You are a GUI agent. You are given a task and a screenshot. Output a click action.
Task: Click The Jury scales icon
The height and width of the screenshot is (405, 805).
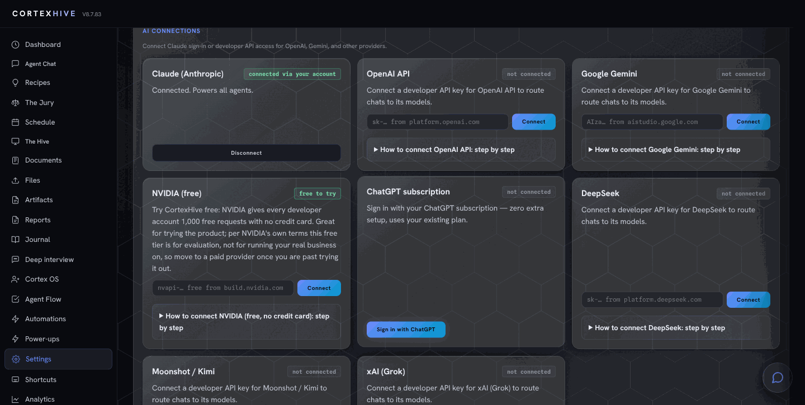[x=16, y=103]
